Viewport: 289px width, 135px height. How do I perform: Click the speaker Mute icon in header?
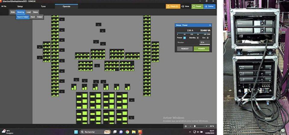[x=183, y=6]
